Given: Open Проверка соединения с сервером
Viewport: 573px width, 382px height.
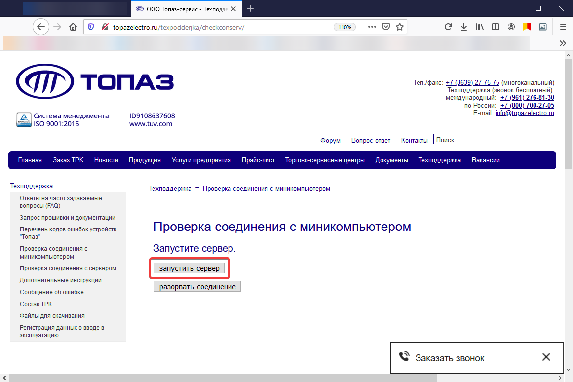Looking at the screenshot, I should [68, 268].
